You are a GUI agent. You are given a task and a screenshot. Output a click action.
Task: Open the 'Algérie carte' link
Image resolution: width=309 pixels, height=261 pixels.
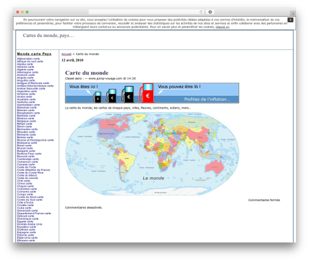25,70
